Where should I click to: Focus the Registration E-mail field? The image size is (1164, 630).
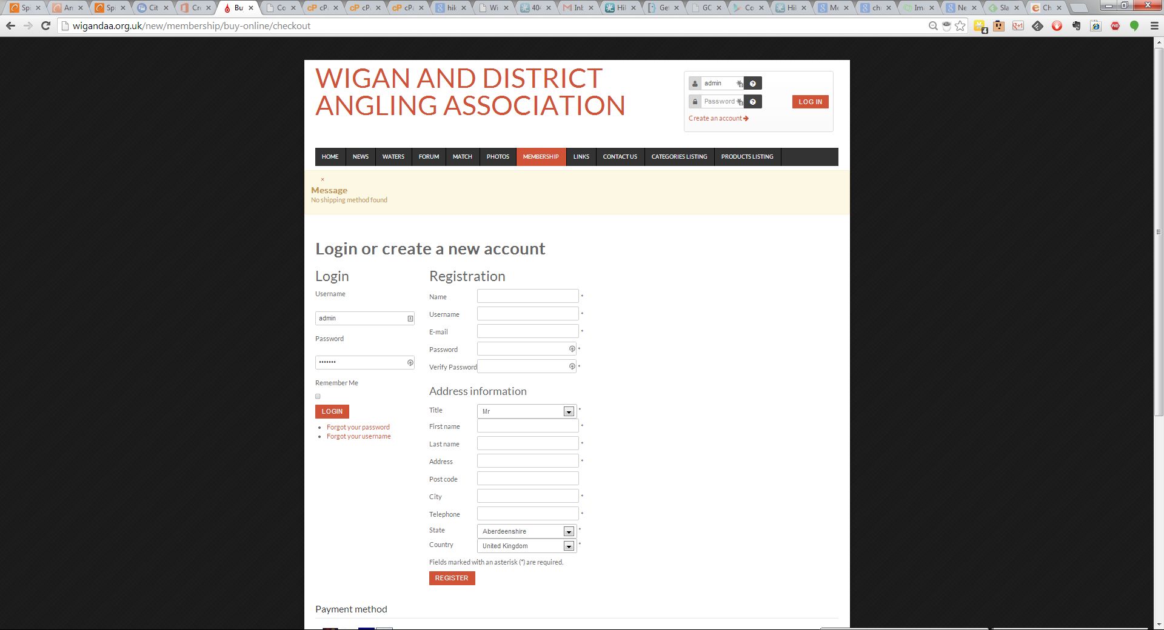pyautogui.click(x=528, y=331)
